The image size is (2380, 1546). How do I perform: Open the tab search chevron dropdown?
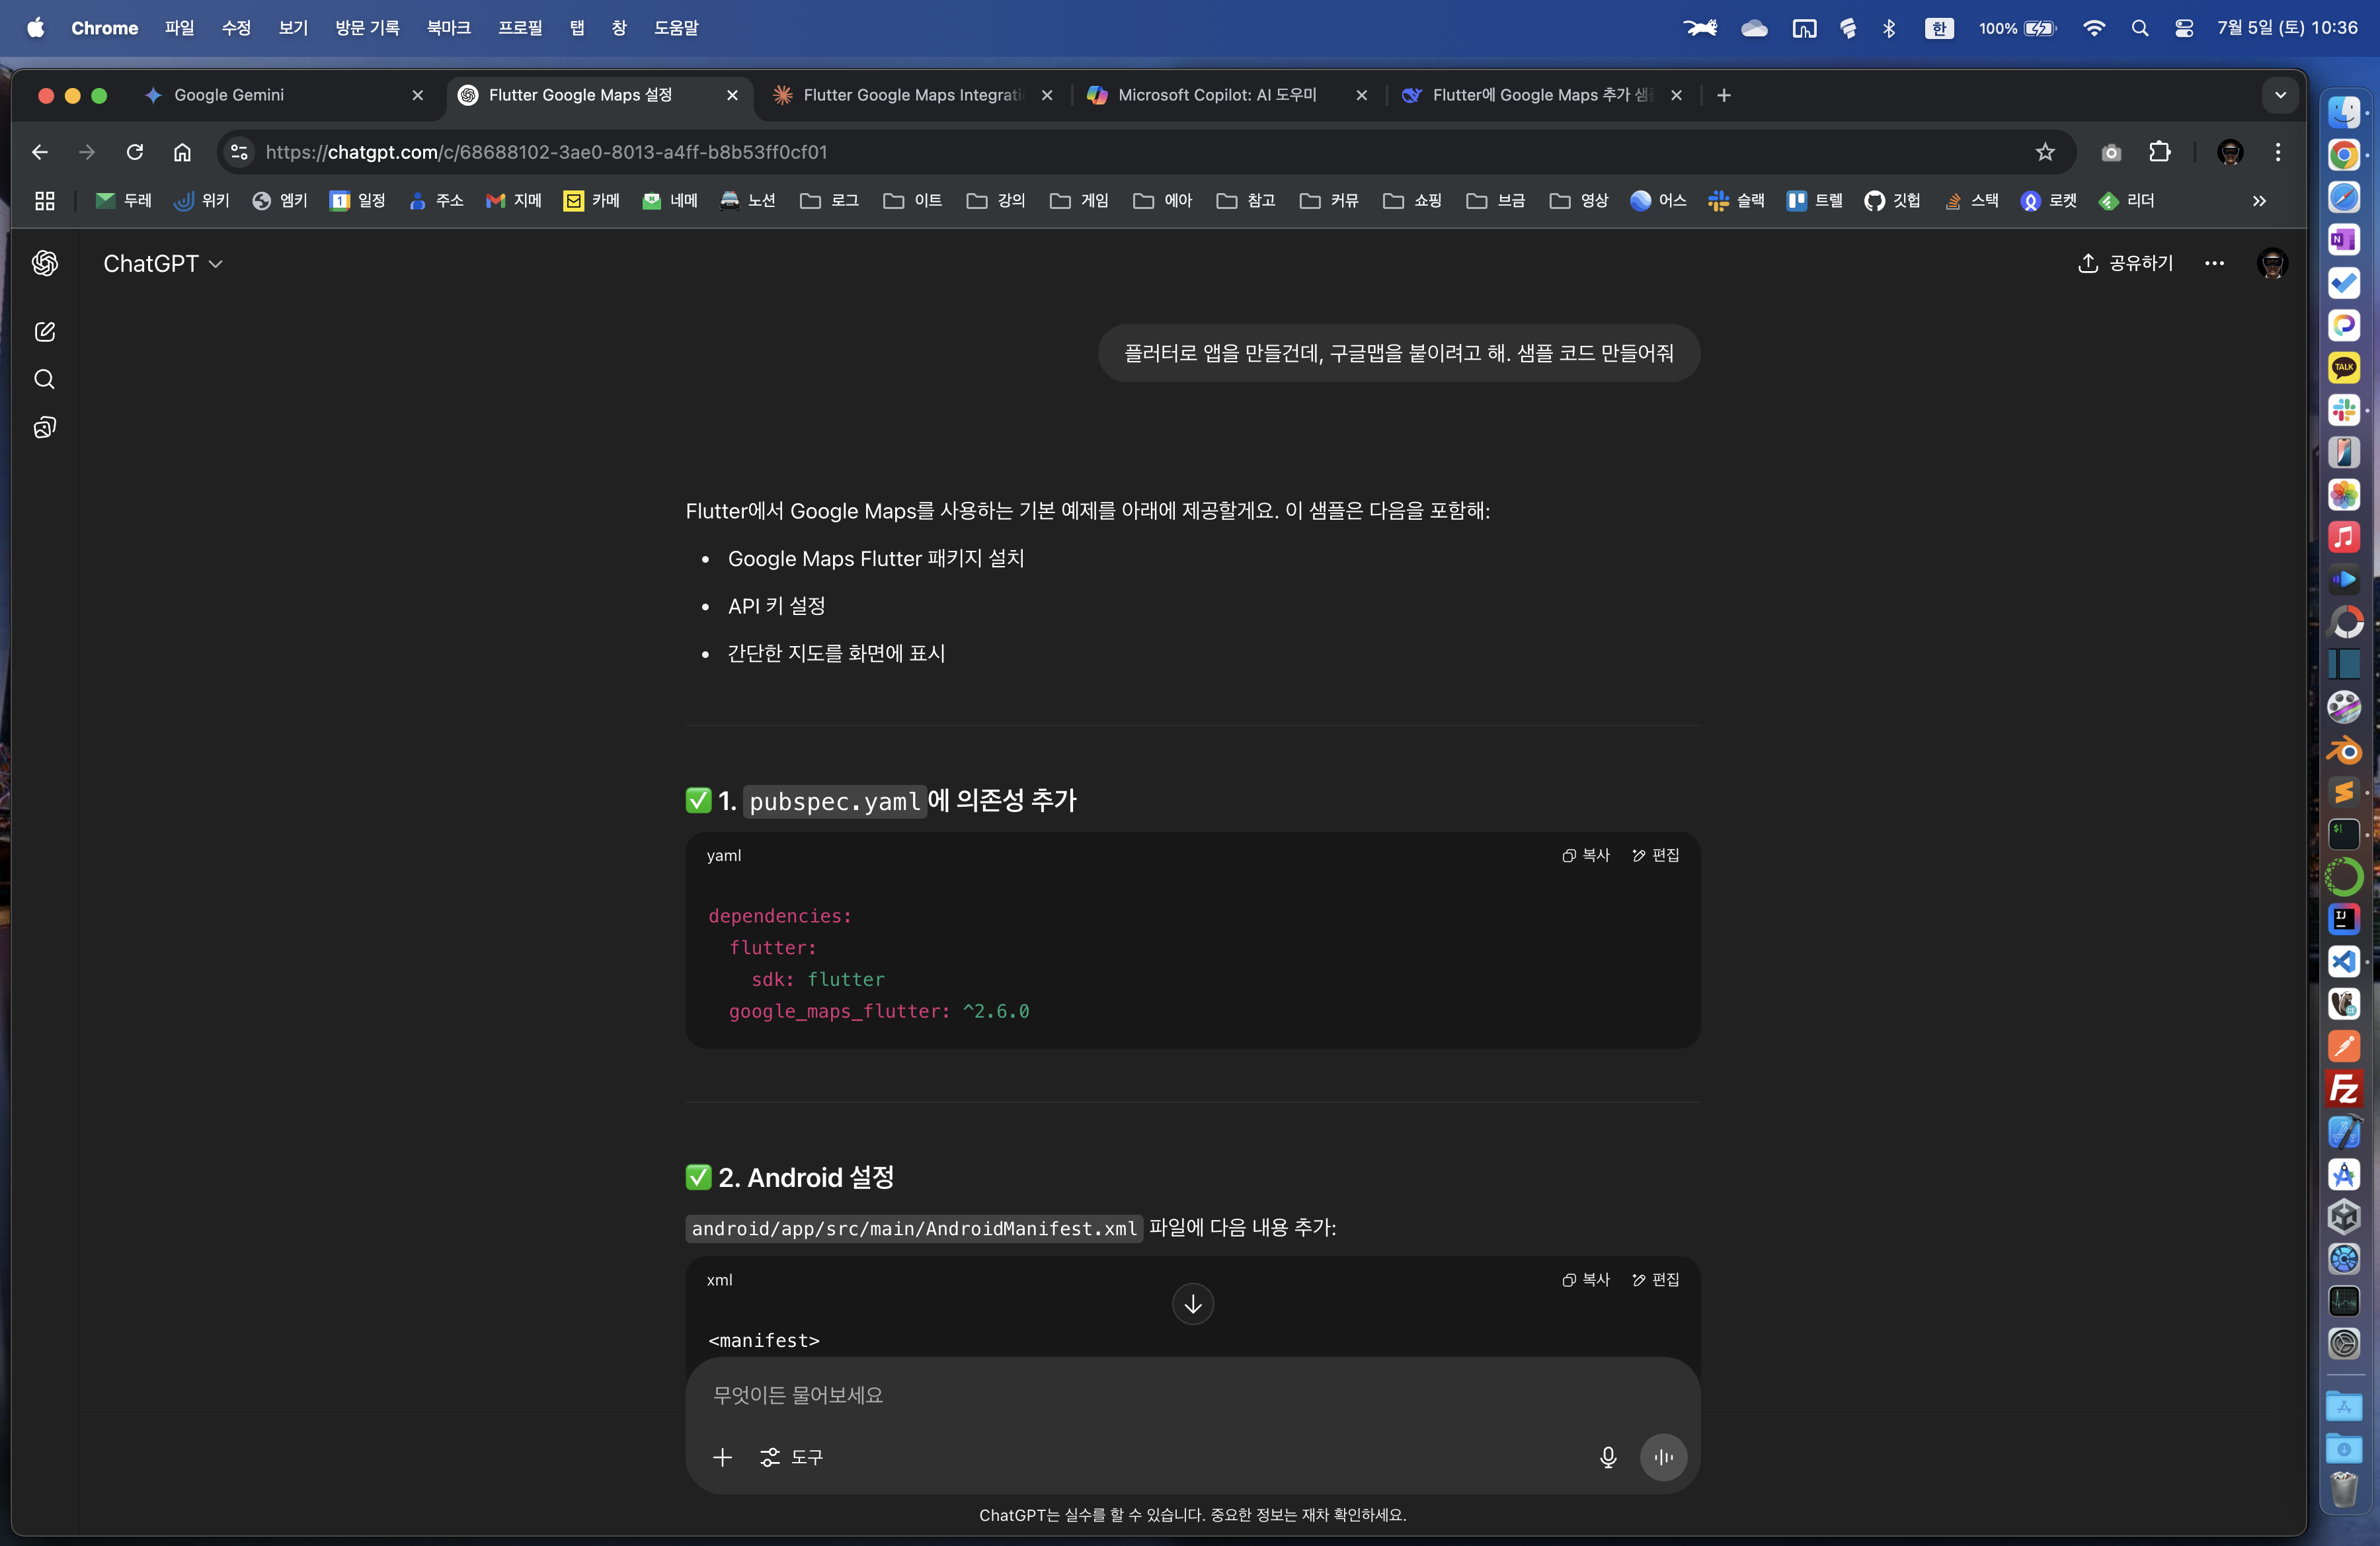(2280, 95)
